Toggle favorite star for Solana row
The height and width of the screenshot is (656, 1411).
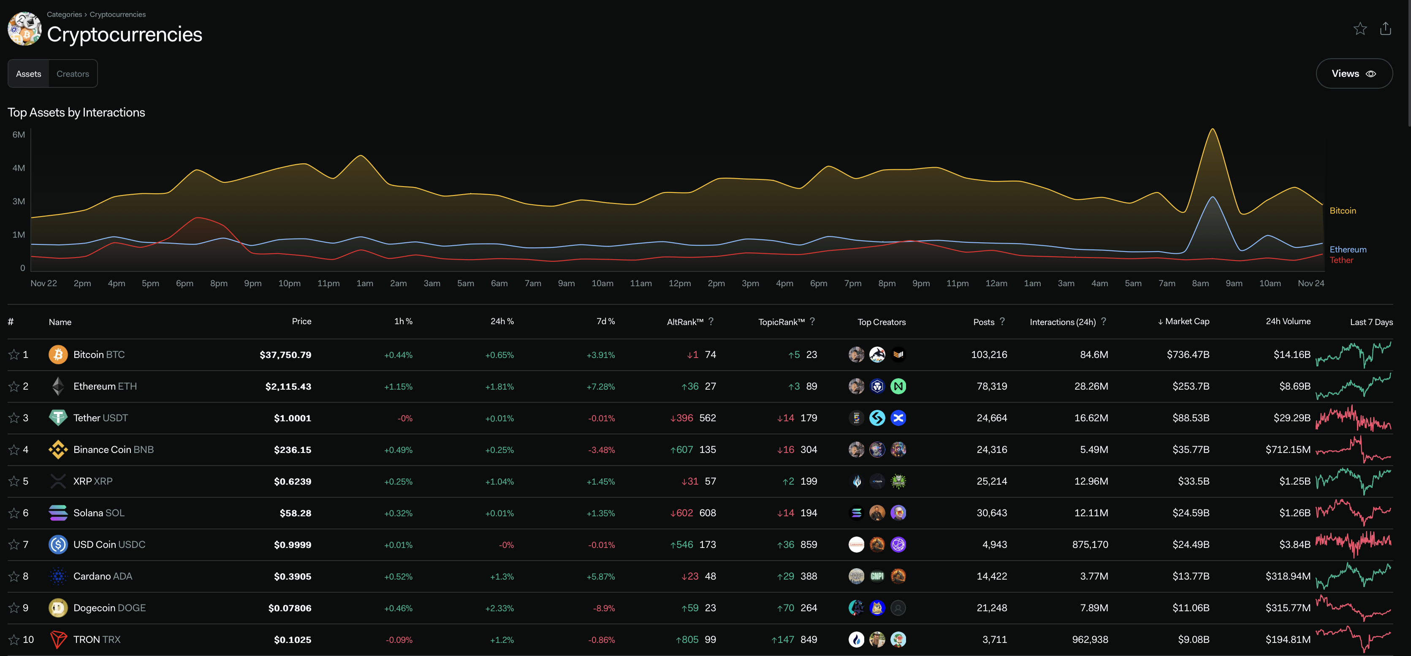[14, 513]
